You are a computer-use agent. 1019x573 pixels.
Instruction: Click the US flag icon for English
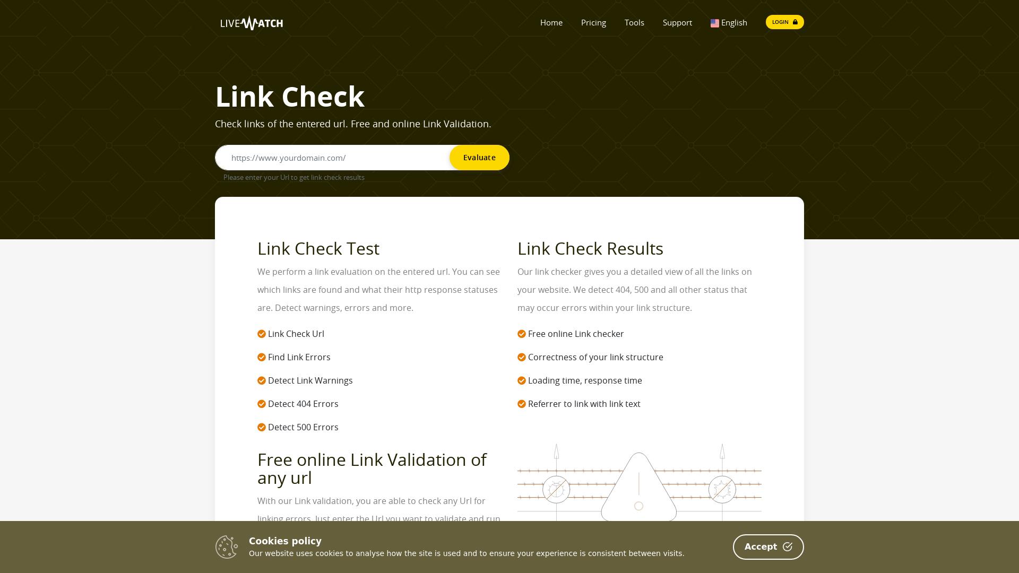click(x=714, y=22)
